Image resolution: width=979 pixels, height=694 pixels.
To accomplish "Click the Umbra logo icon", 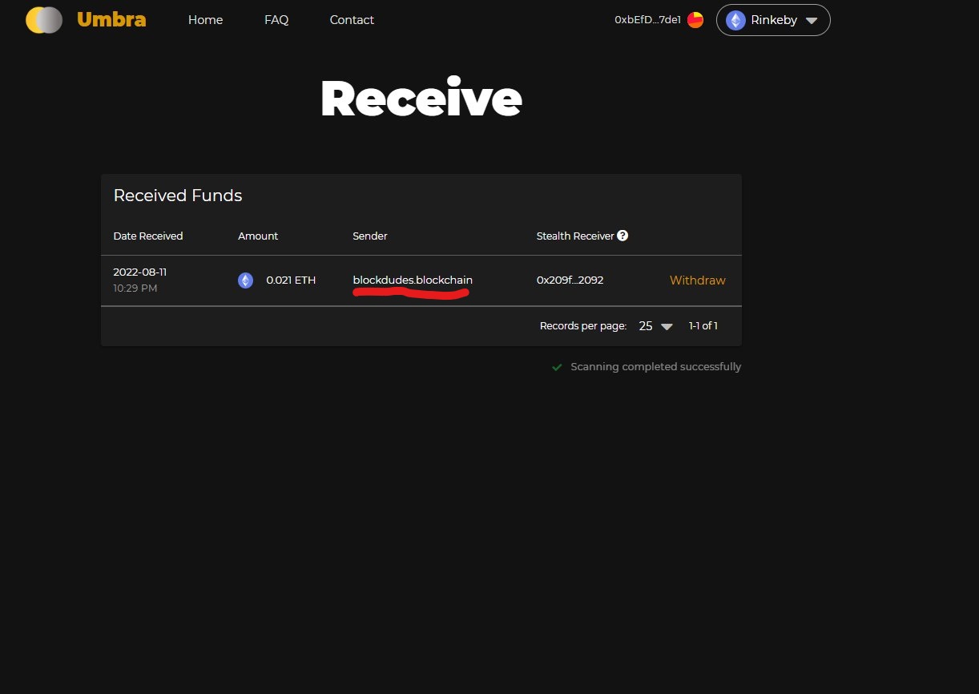I will 43,19.
